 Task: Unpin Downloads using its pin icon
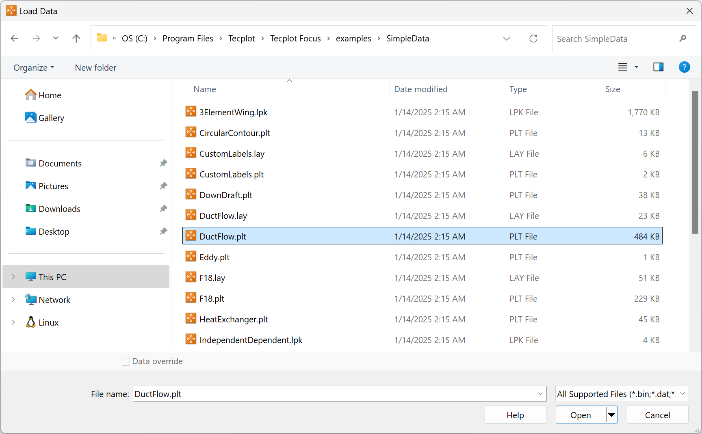(163, 209)
